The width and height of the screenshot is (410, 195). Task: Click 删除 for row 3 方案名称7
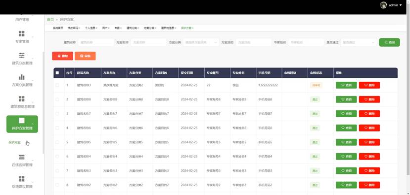tap(369, 114)
